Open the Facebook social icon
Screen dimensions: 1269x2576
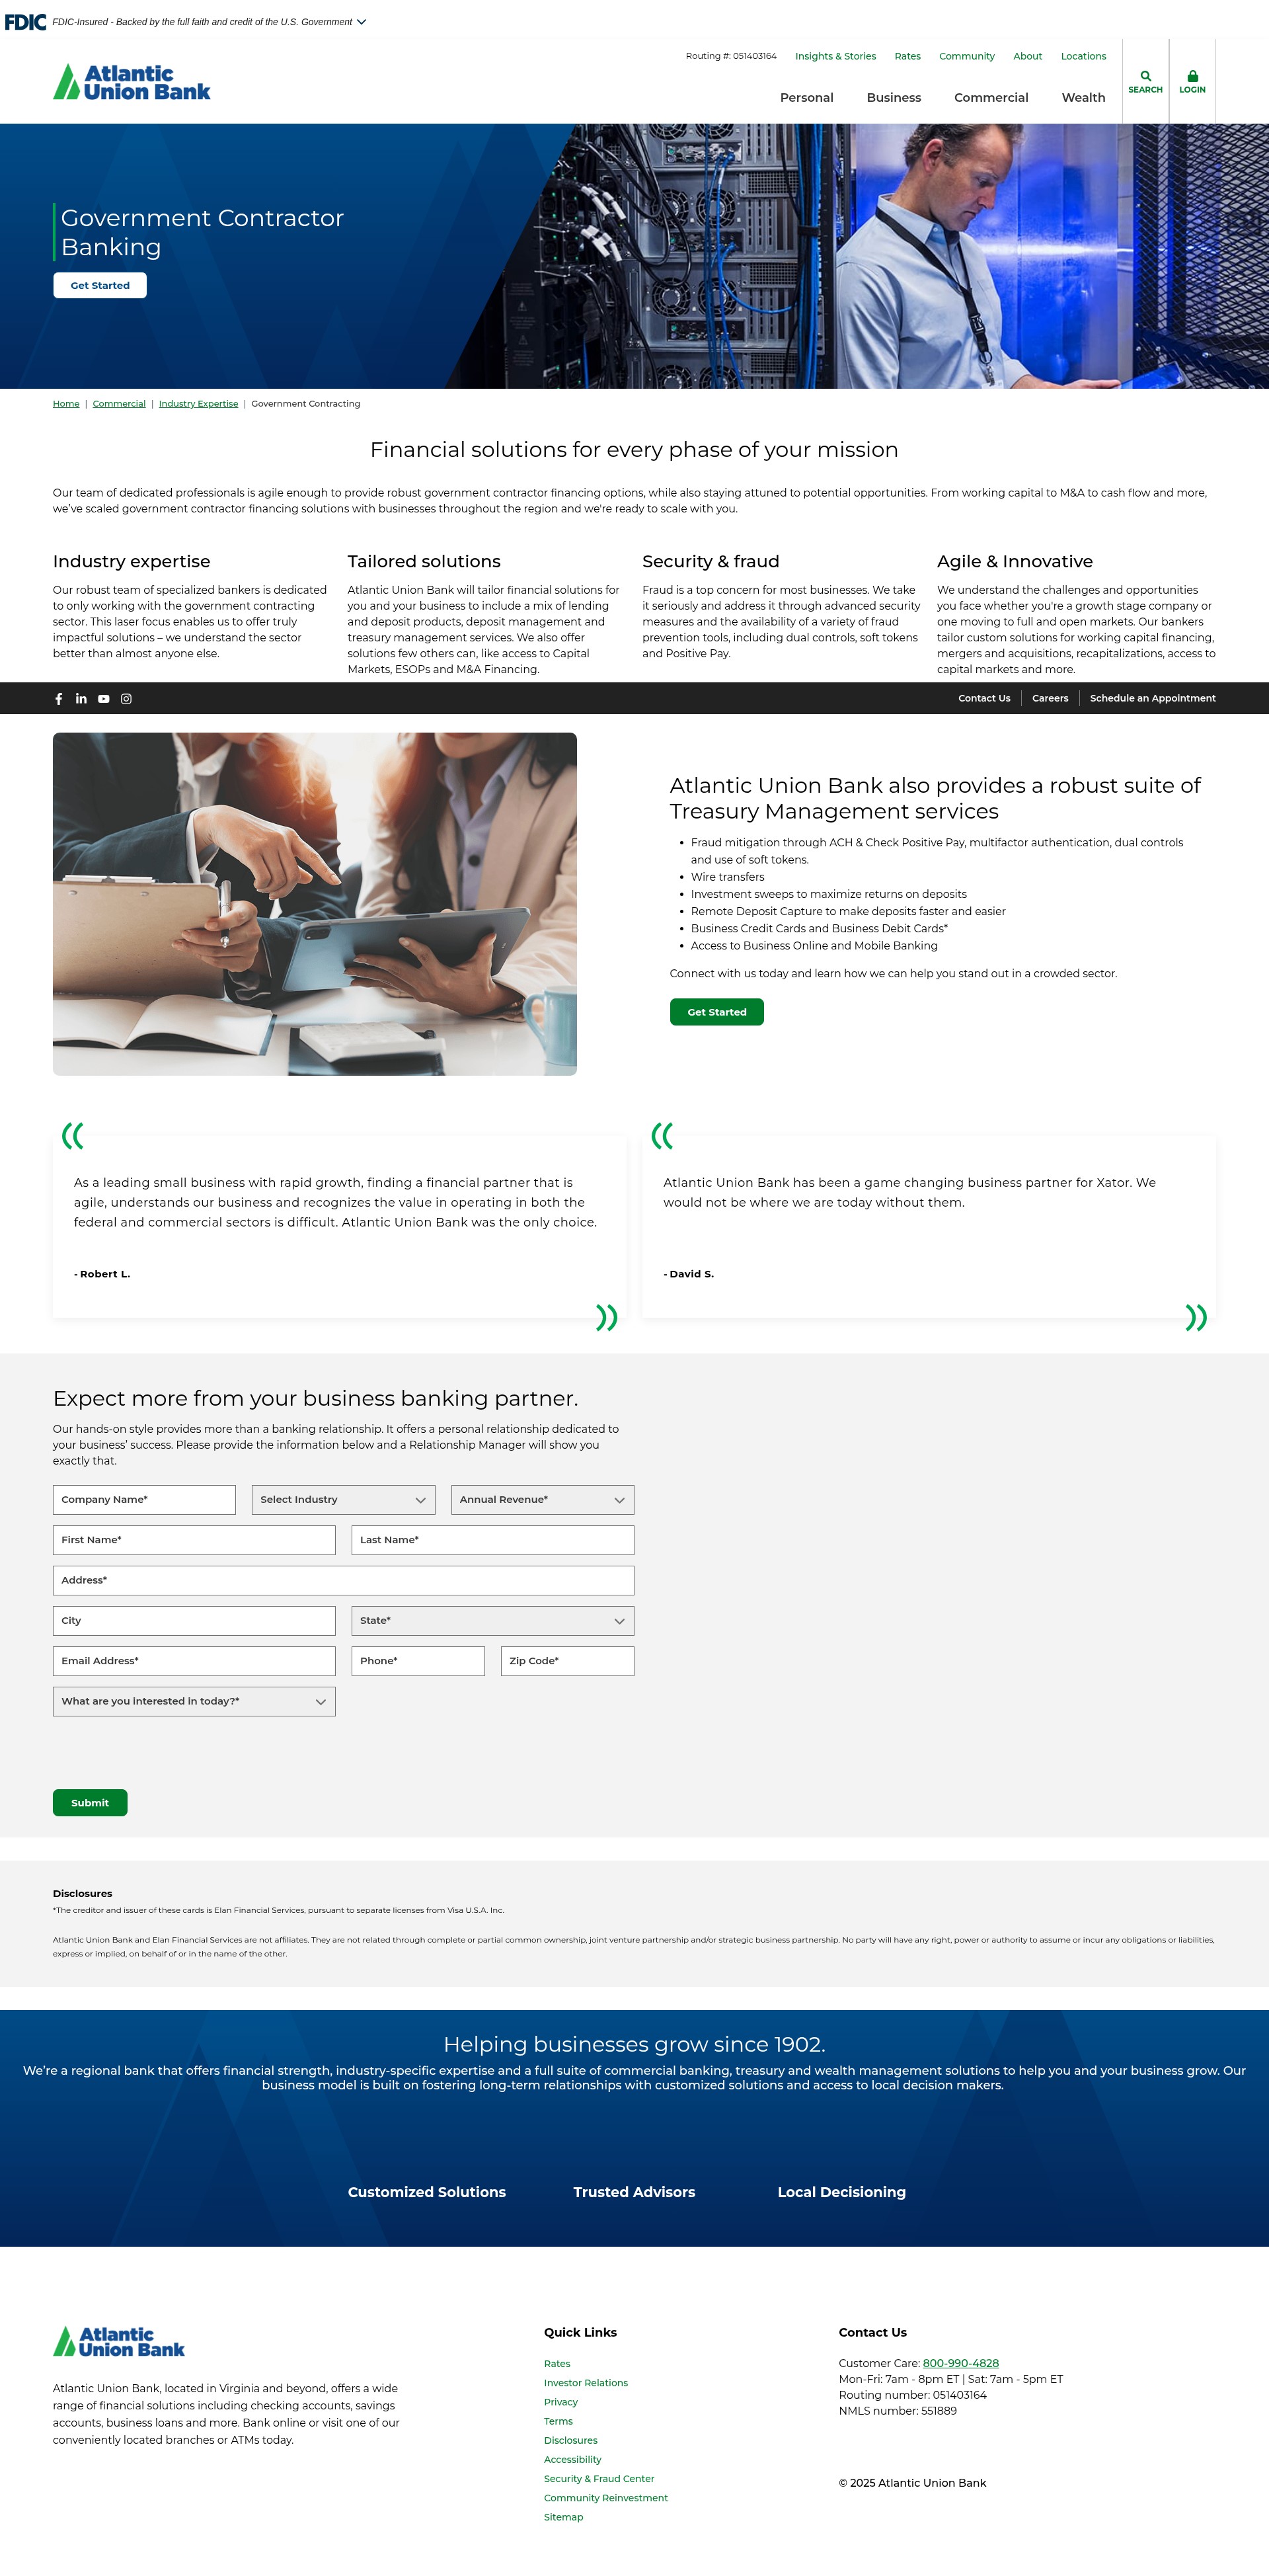click(x=59, y=699)
